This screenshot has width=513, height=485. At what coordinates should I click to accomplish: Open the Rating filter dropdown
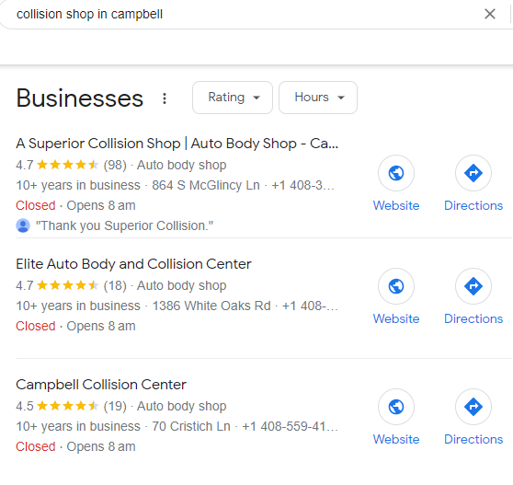click(x=233, y=98)
